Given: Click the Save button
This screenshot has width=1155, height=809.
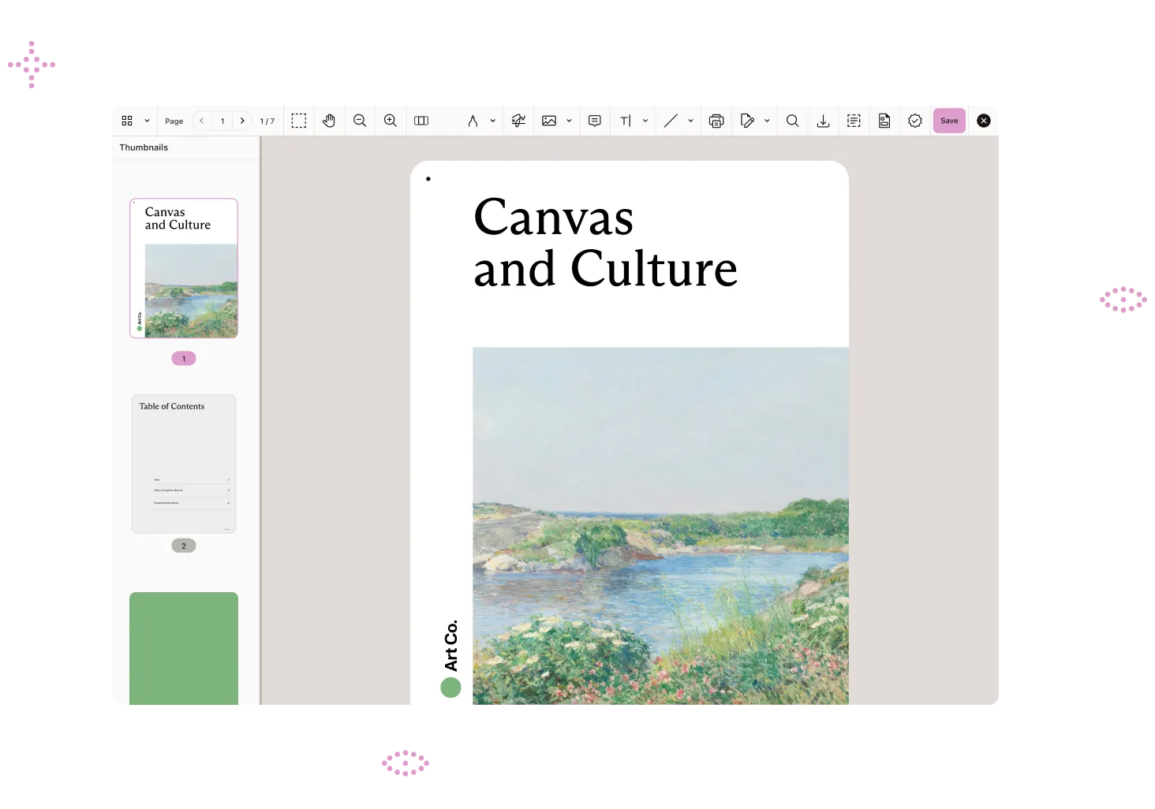Looking at the screenshot, I should click(x=949, y=121).
